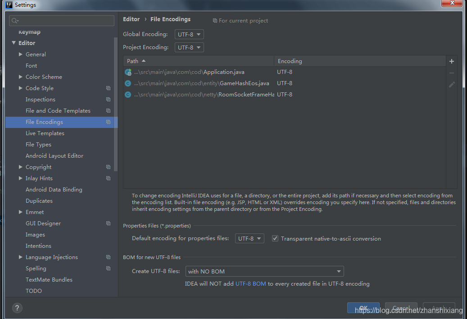Click UTF-8 encoding cell for GameHashEos.java
467x319 pixels.
point(285,83)
